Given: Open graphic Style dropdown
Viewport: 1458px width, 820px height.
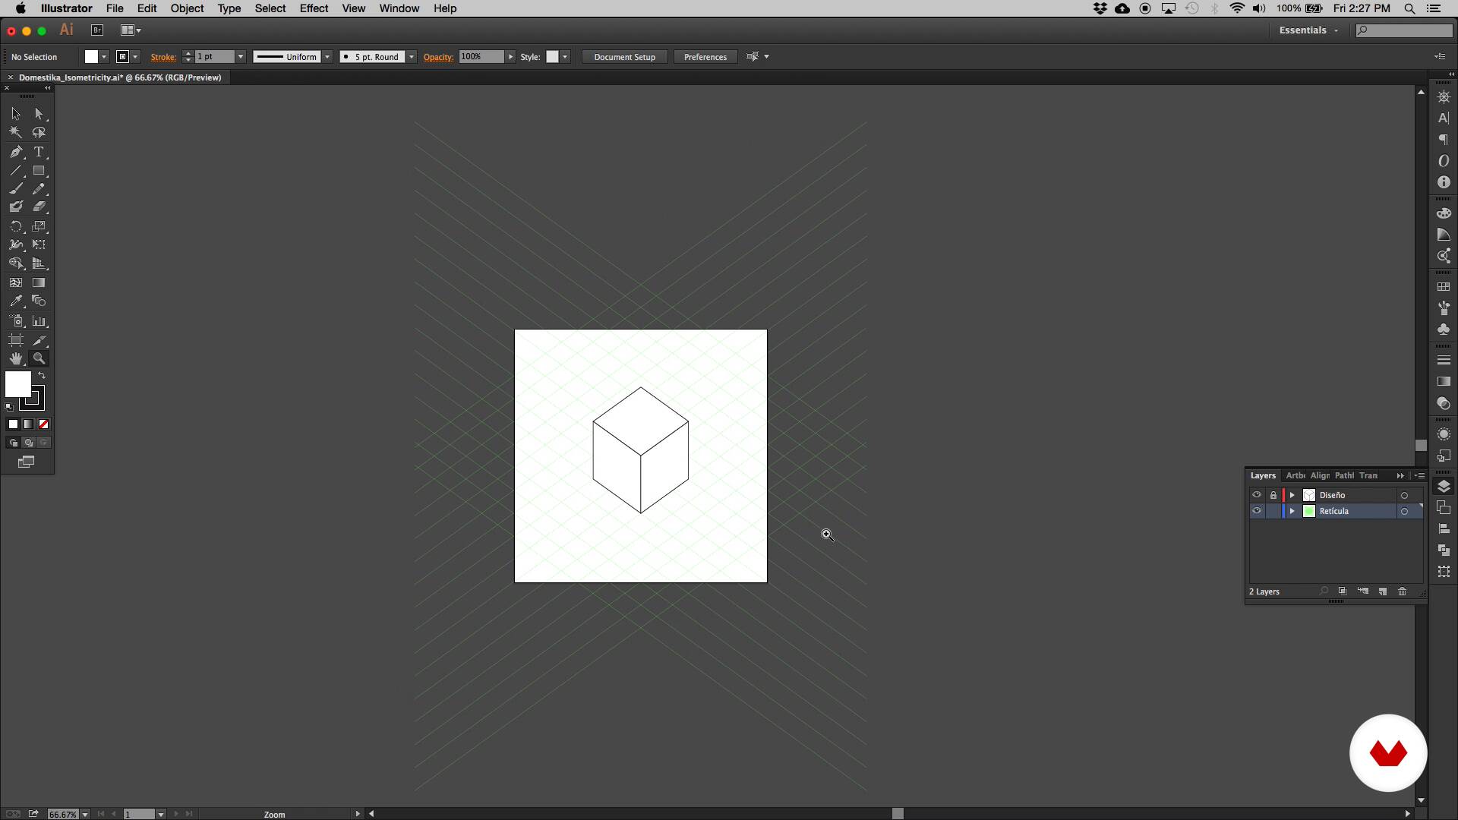Looking at the screenshot, I should coord(565,57).
